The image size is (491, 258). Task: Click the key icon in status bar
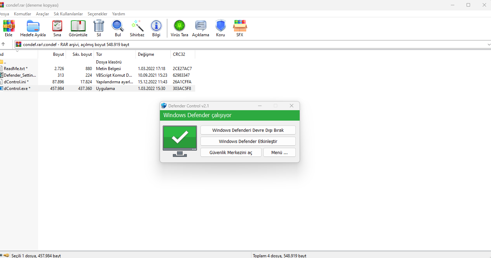[6, 256]
